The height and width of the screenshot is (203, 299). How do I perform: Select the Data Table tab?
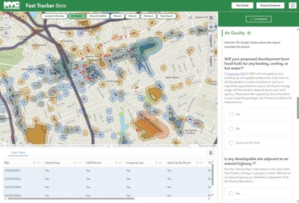tap(18, 152)
